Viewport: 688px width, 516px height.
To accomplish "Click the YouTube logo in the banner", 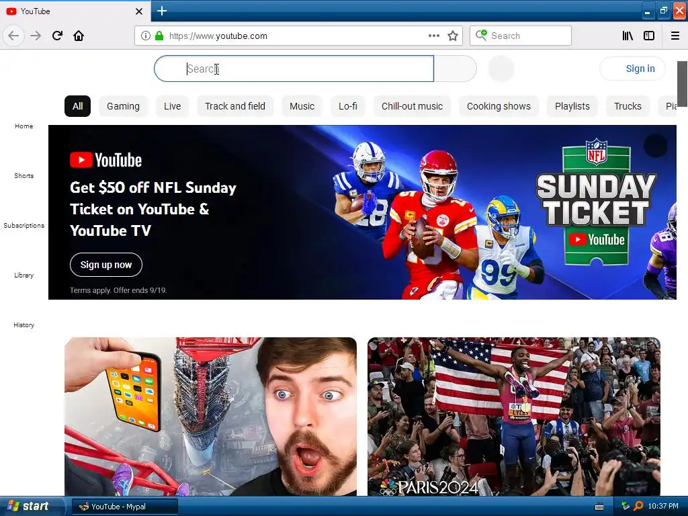I will point(105,160).
